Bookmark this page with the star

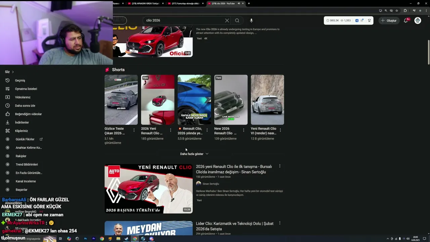(x=397, y=11)
